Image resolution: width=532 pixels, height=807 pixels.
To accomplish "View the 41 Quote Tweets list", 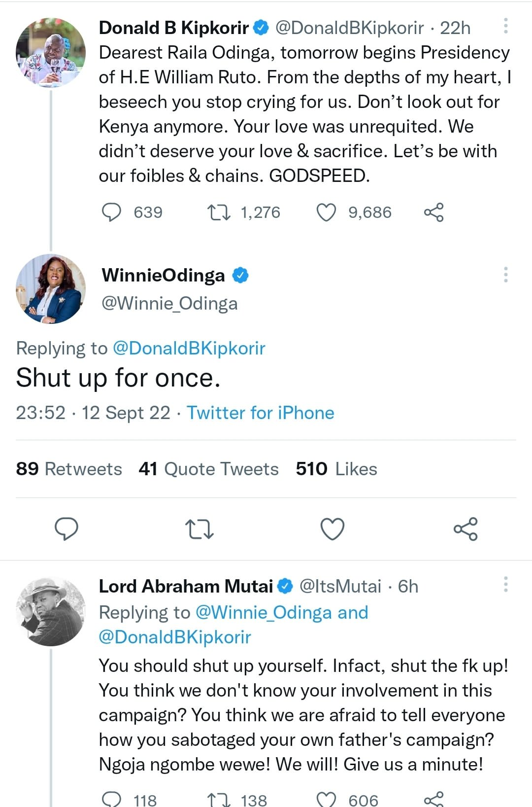I will click(x=208, y=469).
